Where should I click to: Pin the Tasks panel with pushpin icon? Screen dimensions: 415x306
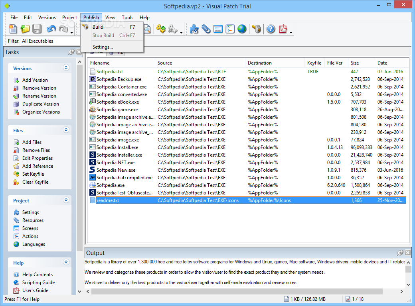tap(71, 52)
